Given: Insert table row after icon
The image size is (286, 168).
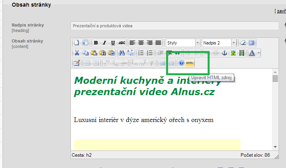Looking at the screenshot, I should click(x=115, y=63).
